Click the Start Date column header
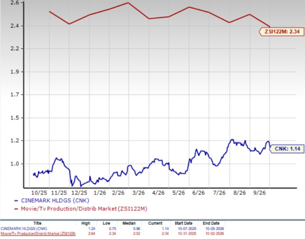Image resolution: width=305 pixels, height=239 pixels. pyautogui.click(x=183, y=223)
